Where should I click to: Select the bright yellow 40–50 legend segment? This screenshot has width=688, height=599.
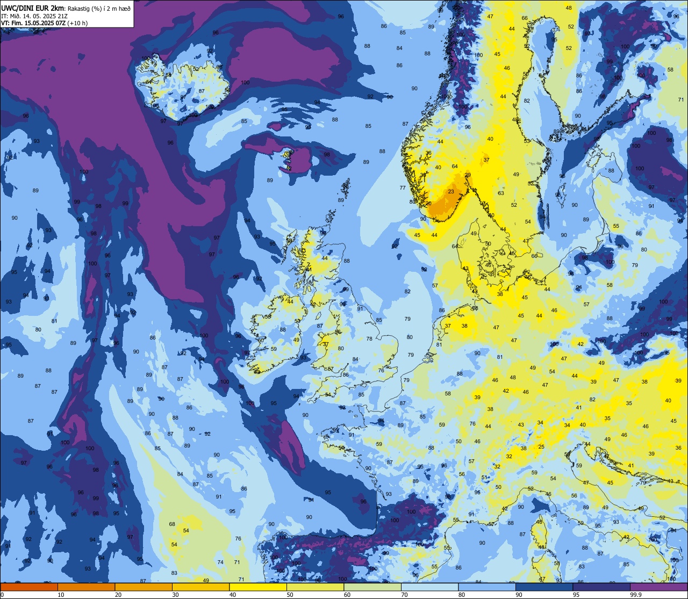tap(258, 587)
